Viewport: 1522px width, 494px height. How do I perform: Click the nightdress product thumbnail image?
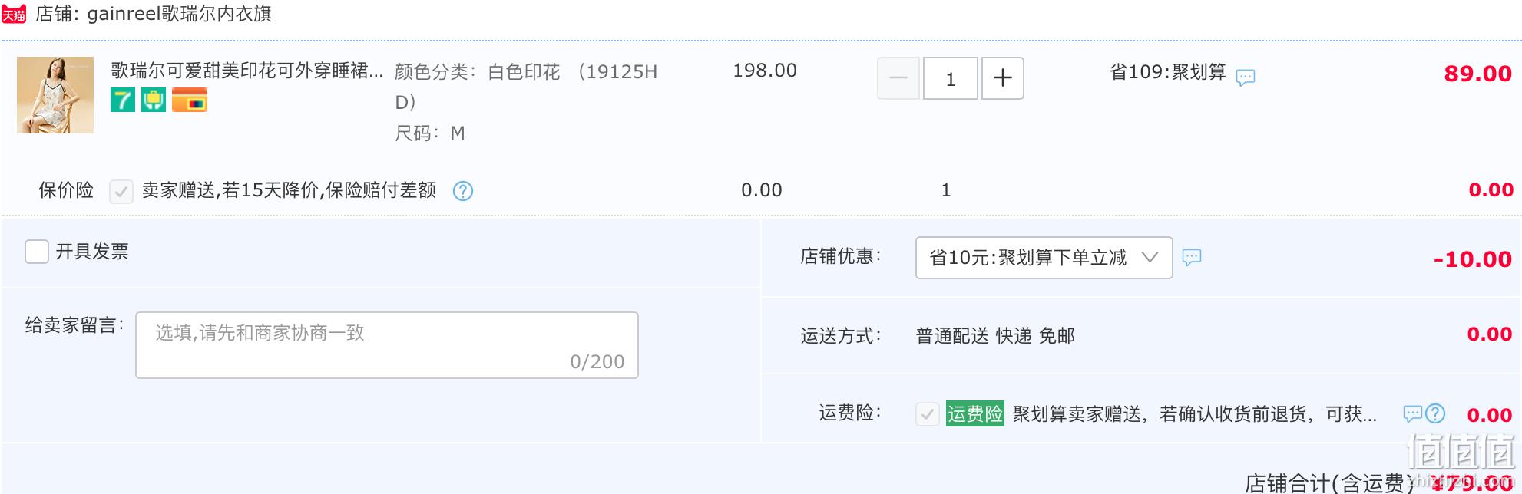(x=55, y=95)
